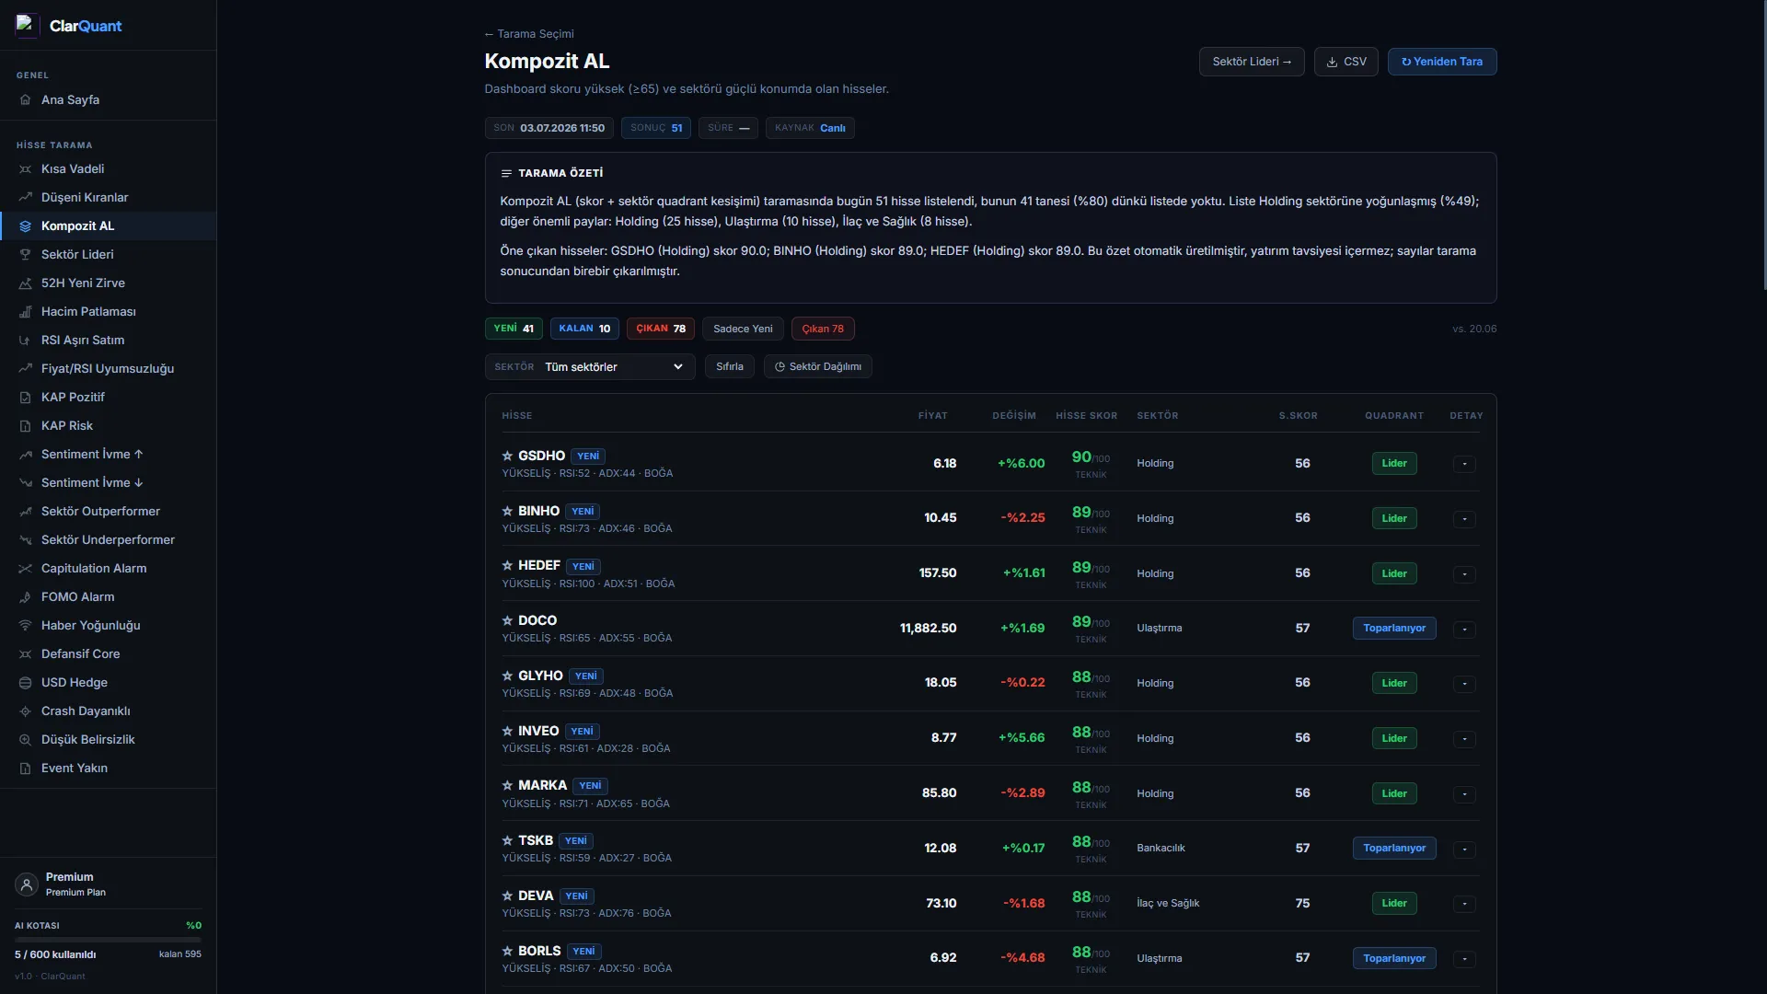
Task: Click the FOMO Alarm icon
Action: [x=26, y=596]
